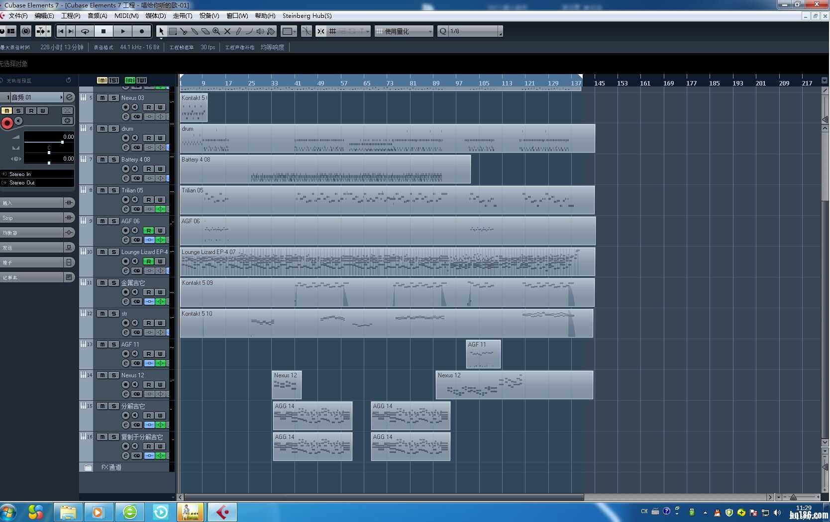Select the Lounge Lizard EP-4 07 MIDI part
The height and width of the screenshot is (522, 830).
pos(388,261)
